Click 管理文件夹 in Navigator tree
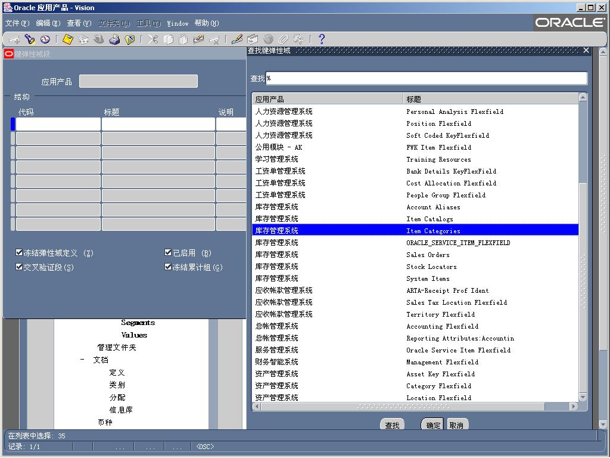The height and width of the screenshot is (458, 610). (x=117, y=347)
